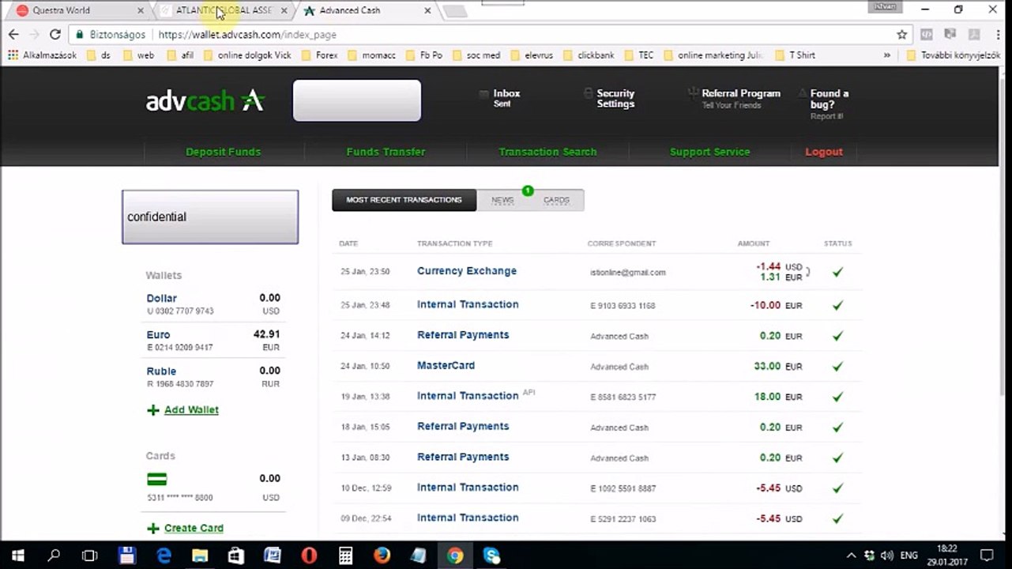The width and height of the screenshot is (1012, 569).
Task: Open Task View on the taskbar
Action: coord(90,556)
